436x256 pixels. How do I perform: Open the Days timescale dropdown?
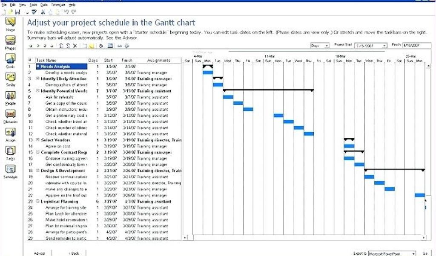tap(327, 46)
